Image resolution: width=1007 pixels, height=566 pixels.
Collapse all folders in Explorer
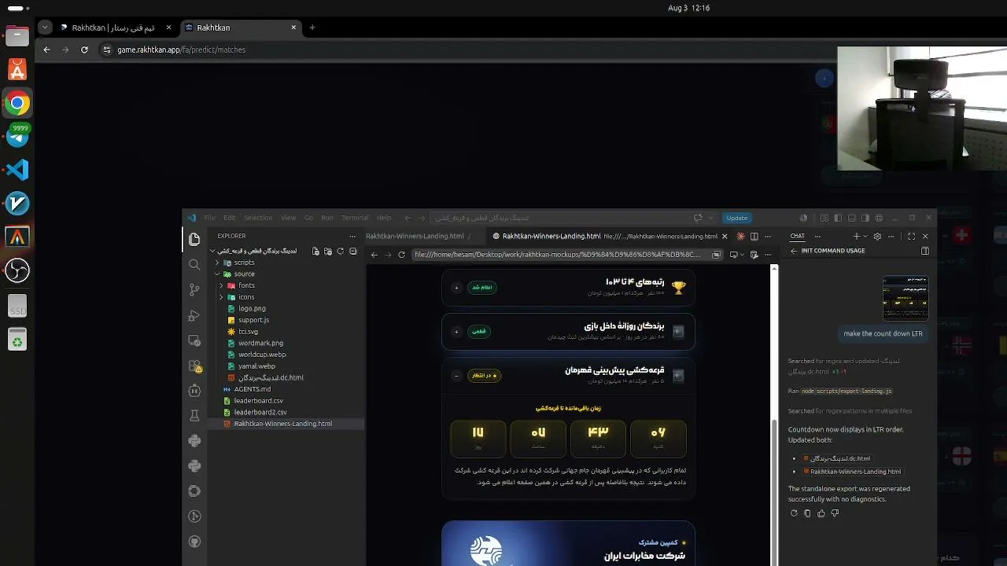[352, 251]
